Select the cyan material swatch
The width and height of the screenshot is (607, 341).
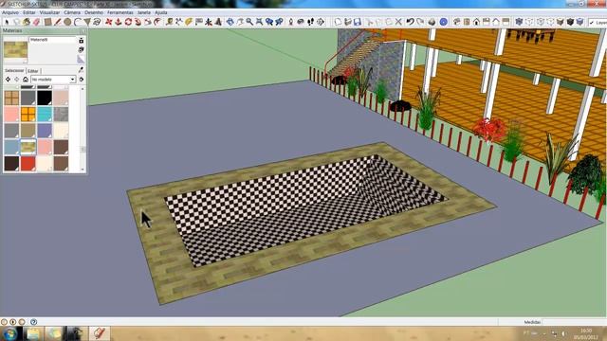[45, 115]
